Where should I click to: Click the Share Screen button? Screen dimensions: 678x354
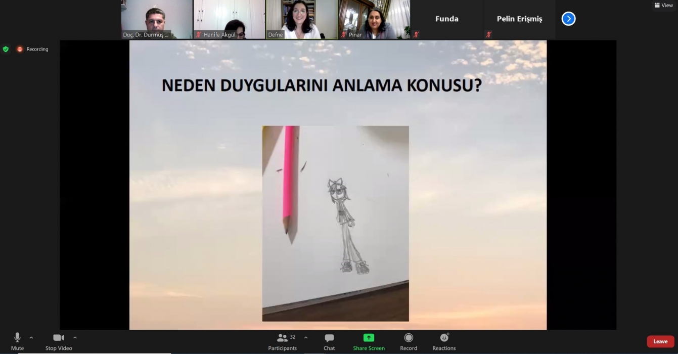pyautogui.click(x=369, y=341)
